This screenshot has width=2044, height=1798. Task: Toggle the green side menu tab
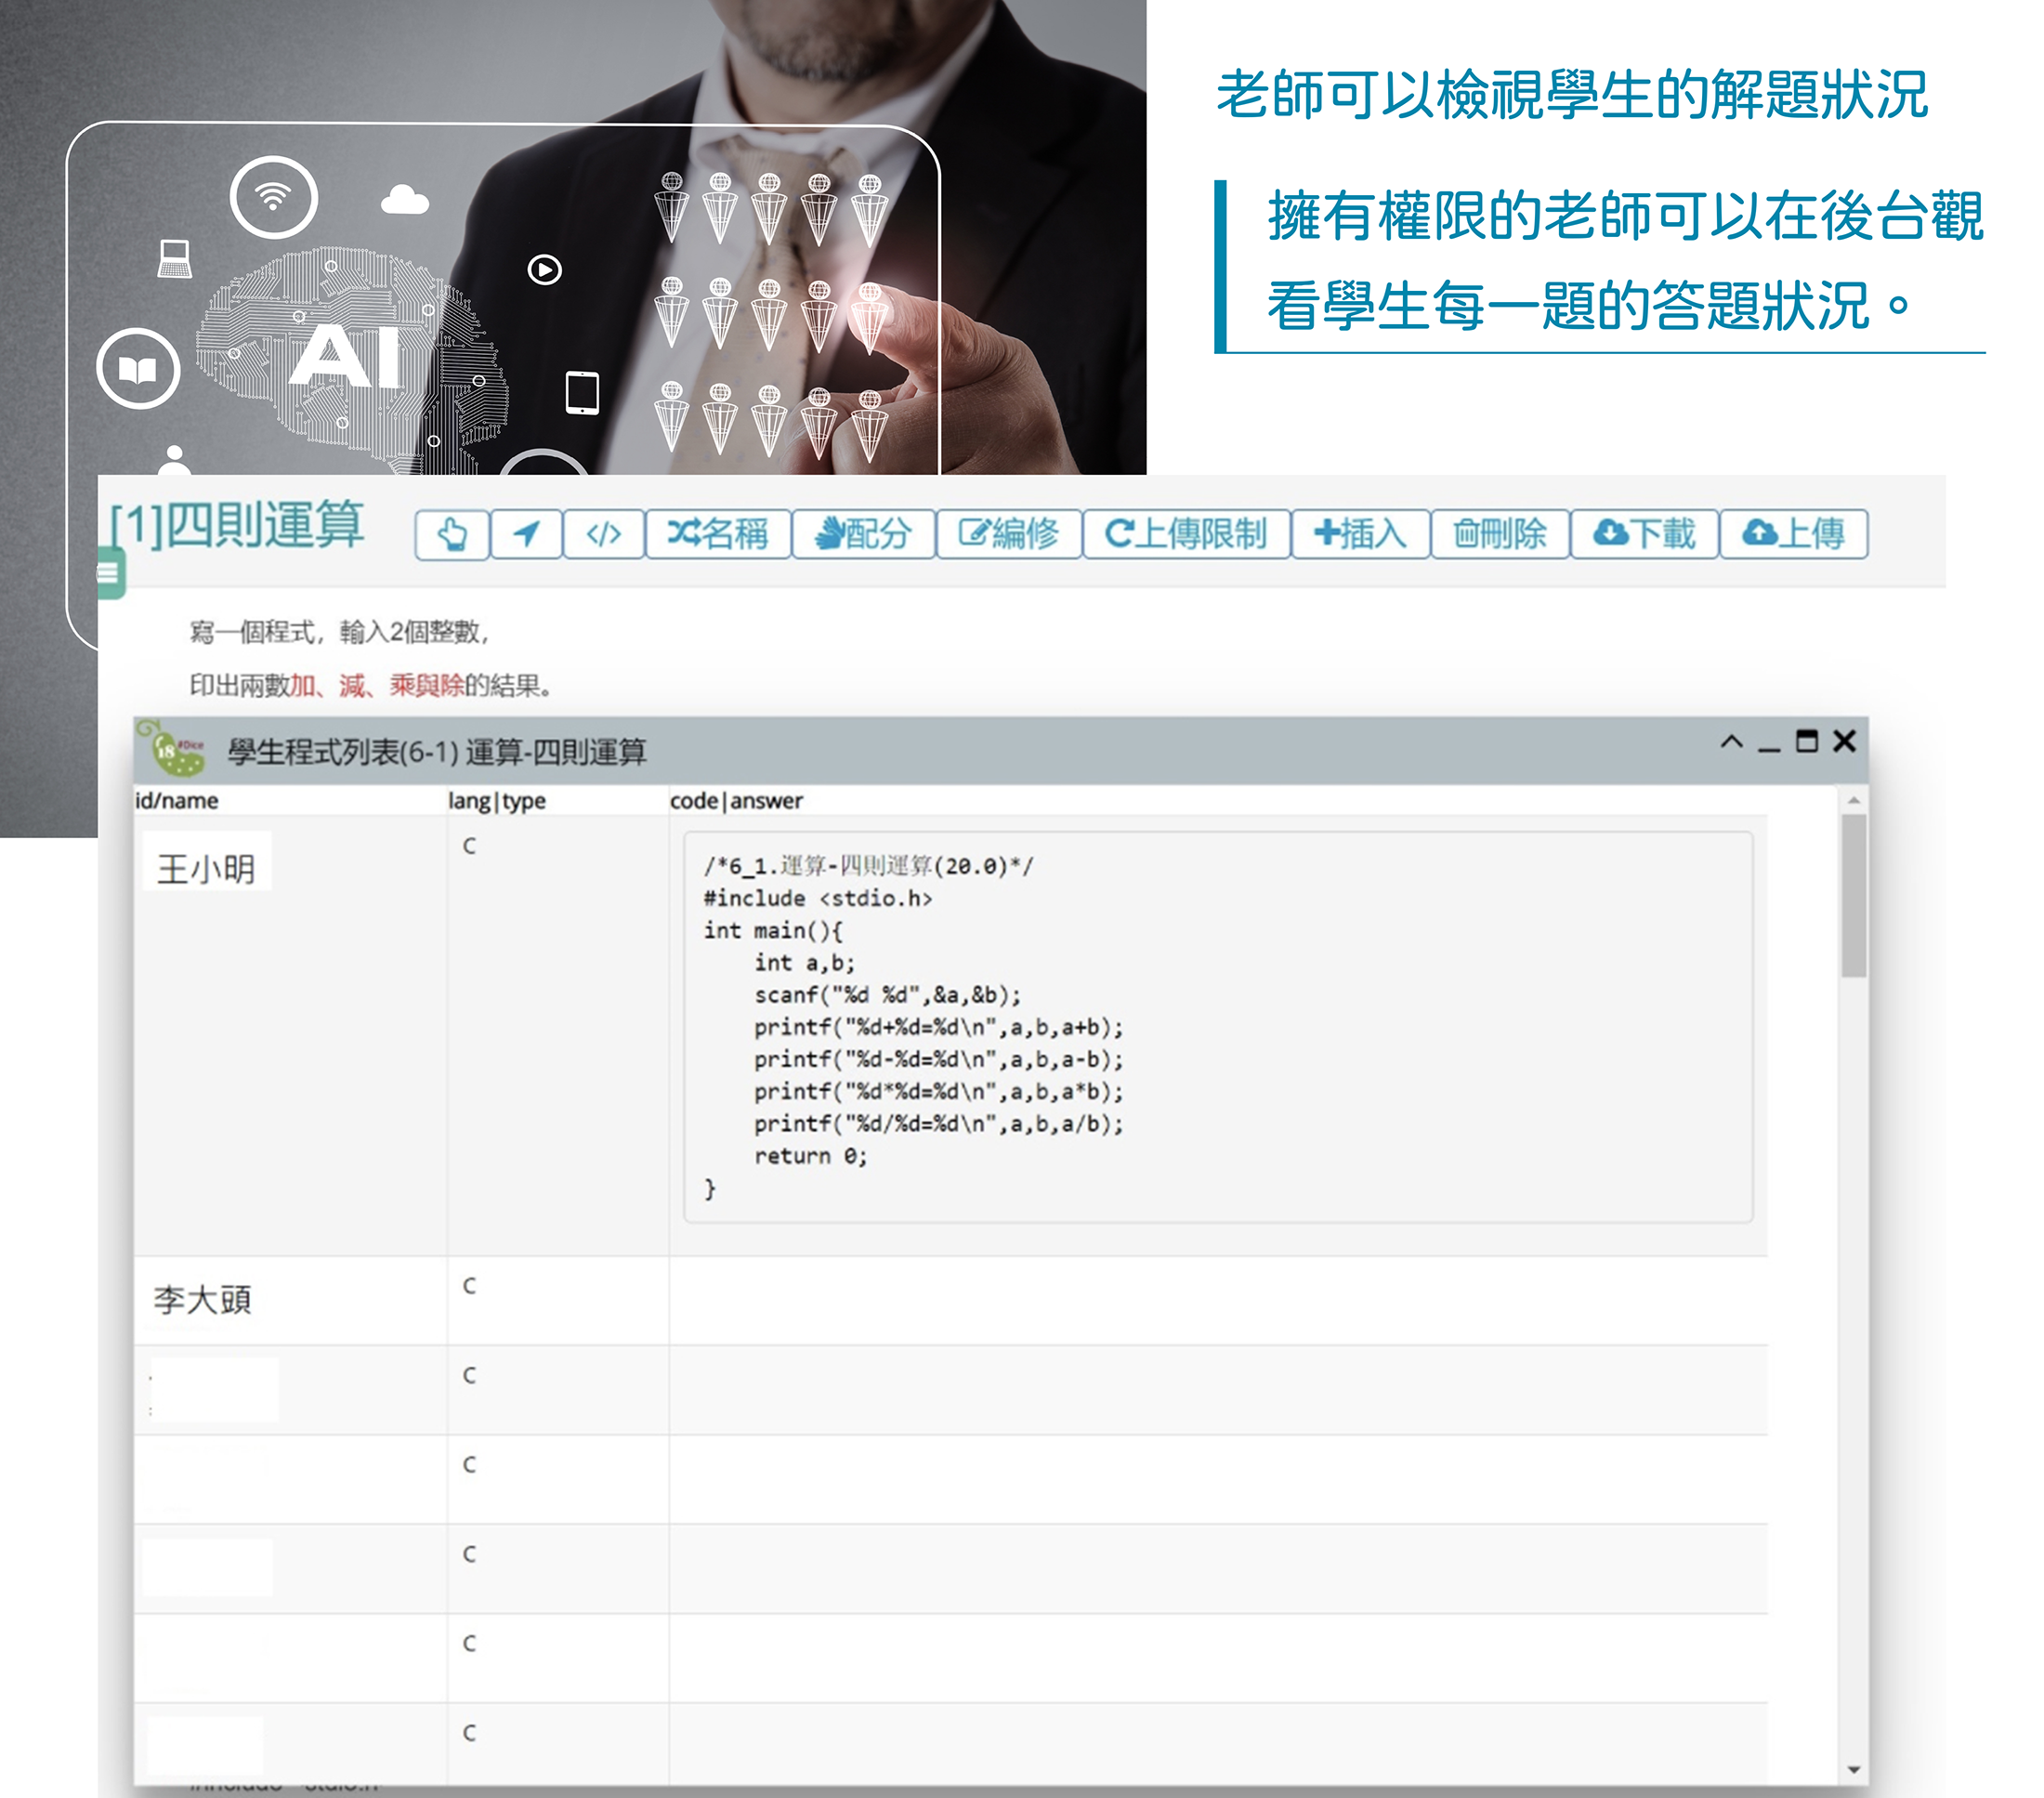coord(110,574)
